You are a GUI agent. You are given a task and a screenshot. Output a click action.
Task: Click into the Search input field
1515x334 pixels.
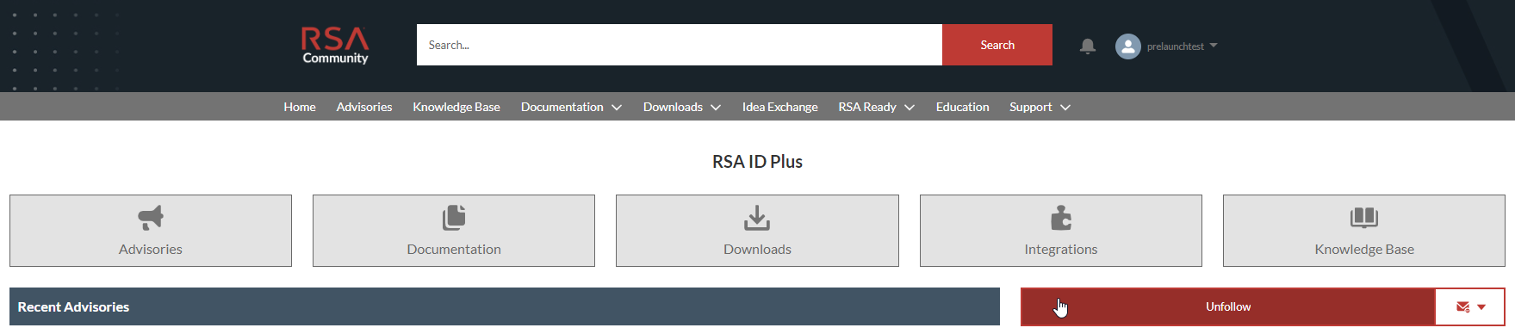[680, 45]
